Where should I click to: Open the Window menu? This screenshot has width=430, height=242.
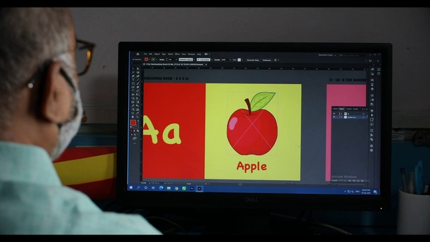pyautogui.click(x=191, y=54)
